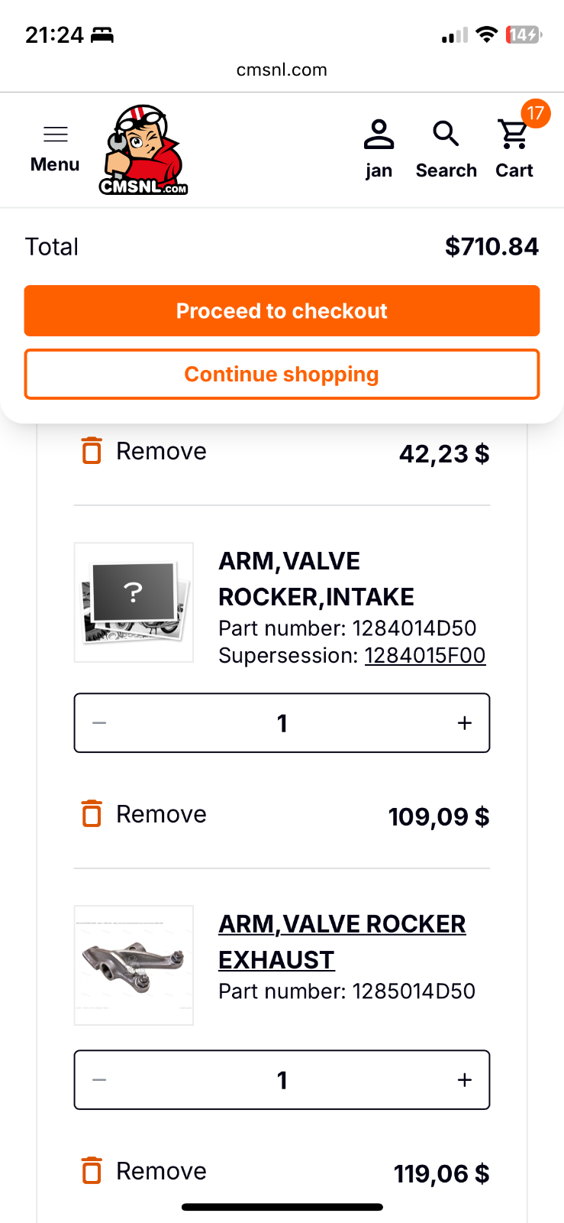
Task: Tap the CMSNL.com mascot logo
Action: (x=143, y=150)
